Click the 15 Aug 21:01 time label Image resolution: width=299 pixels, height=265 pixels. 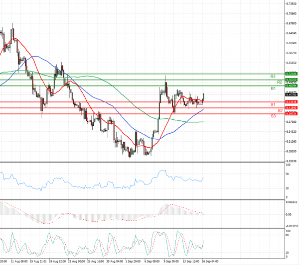point(38,262)
